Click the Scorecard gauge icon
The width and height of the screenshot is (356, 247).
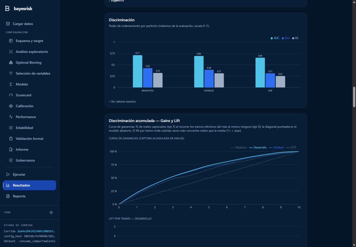pos(11,95)
